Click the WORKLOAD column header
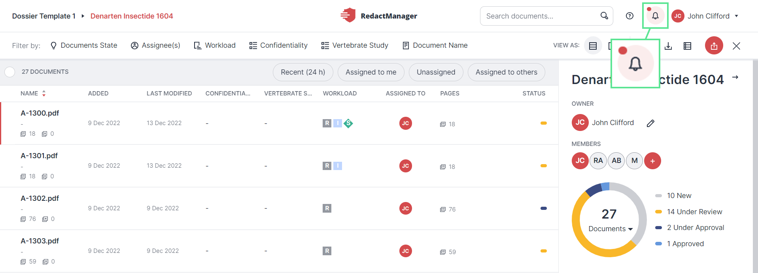Image resolution: width=758 pixels, height=273 pixels. (340, 93)
